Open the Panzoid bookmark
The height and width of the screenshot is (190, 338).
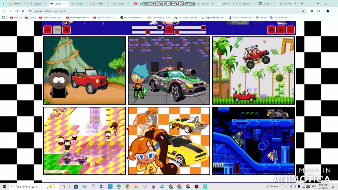pyautogui.click(x=261, y=17)
